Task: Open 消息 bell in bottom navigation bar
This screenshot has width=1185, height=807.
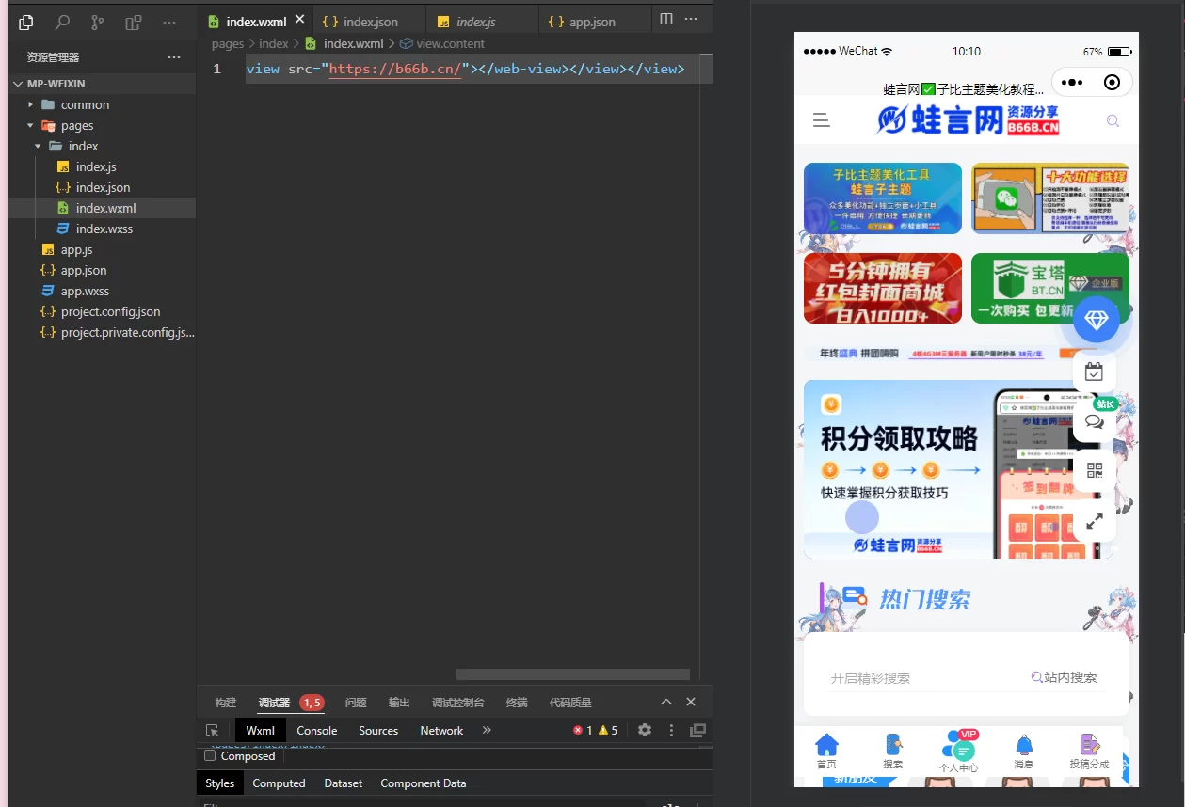Action: click(x=1023, y=752)
